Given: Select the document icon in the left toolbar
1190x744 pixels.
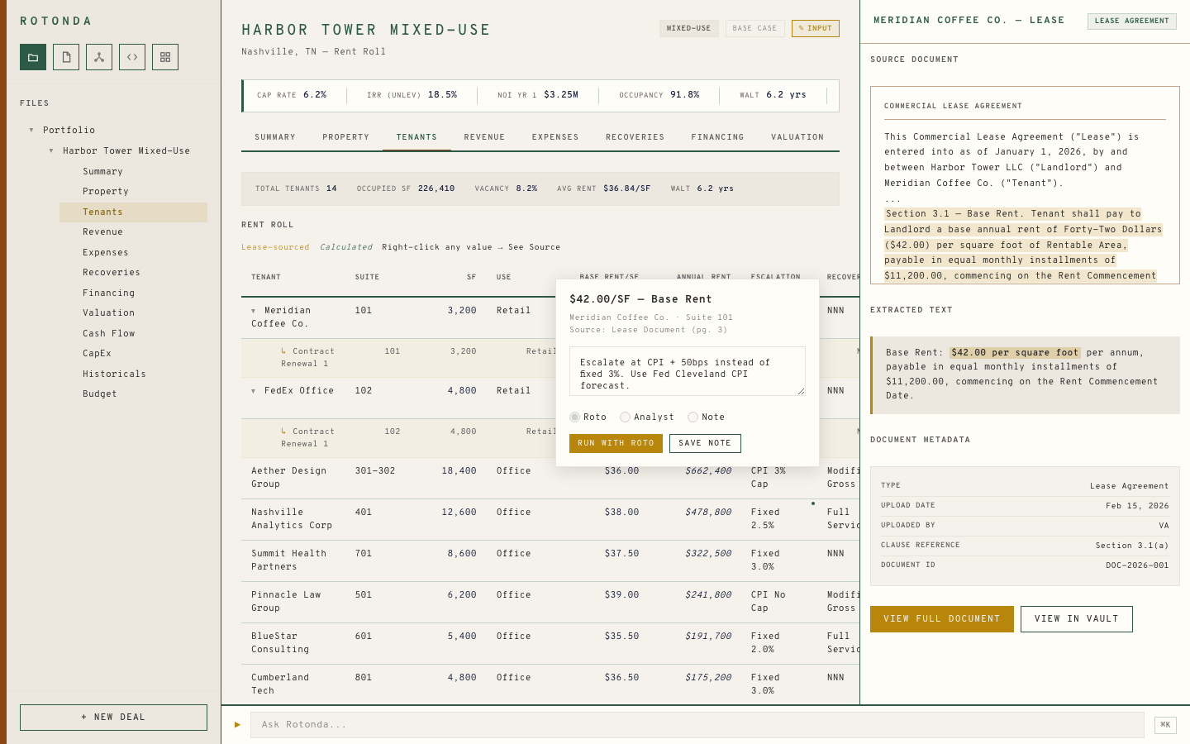Looking at the screenshot, I should [66, 56].
